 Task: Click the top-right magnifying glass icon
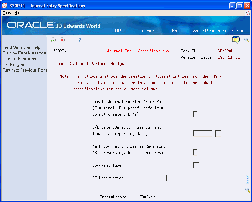click(247, 40)
